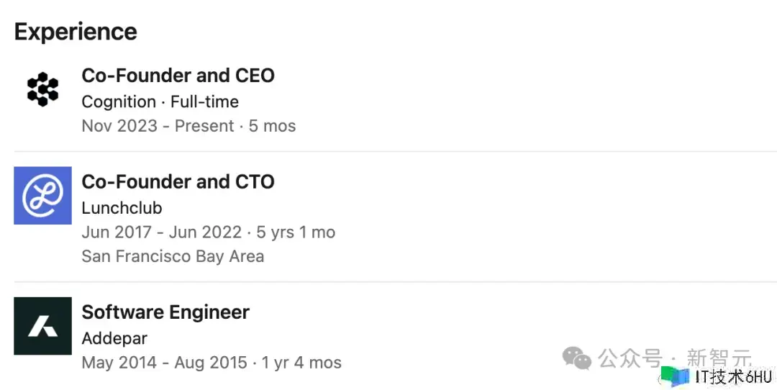Click the WeChat watermark icon
The image size is (777, 390).
point(577,357)
